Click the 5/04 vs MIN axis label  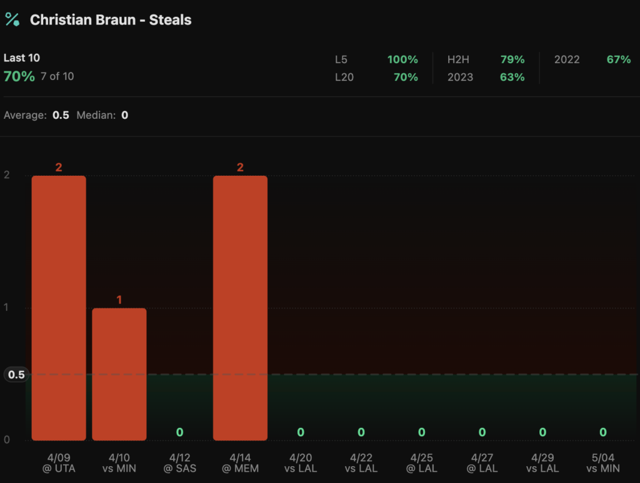pos(603,463)
